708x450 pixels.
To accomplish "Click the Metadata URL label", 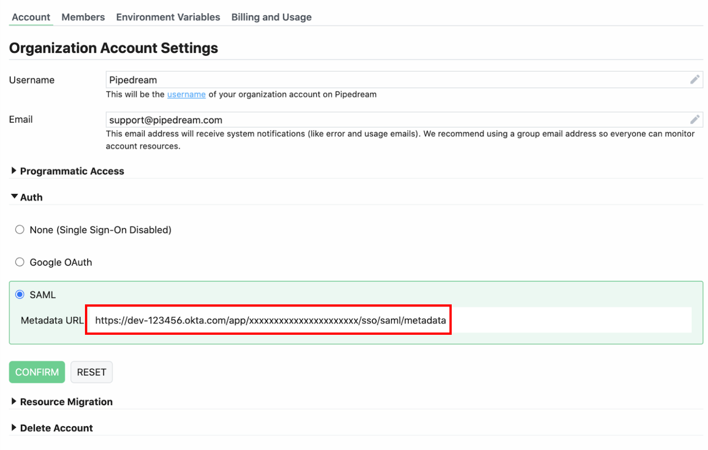I will point(52,321).
